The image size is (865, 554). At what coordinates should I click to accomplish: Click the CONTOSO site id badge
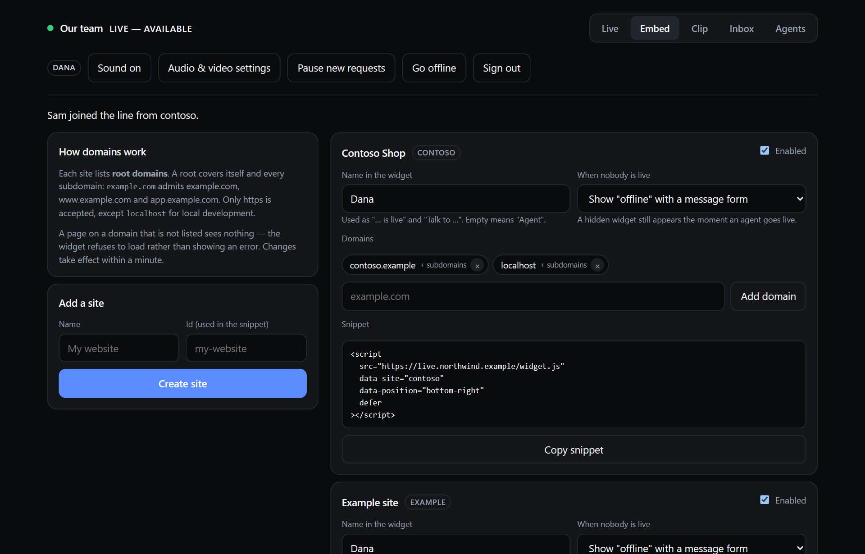point(436,153)
